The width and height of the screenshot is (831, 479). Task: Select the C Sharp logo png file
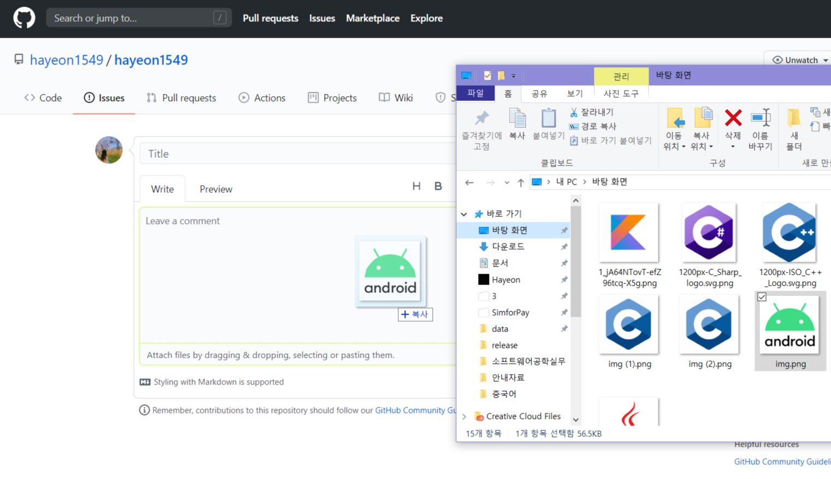point(709,245)
